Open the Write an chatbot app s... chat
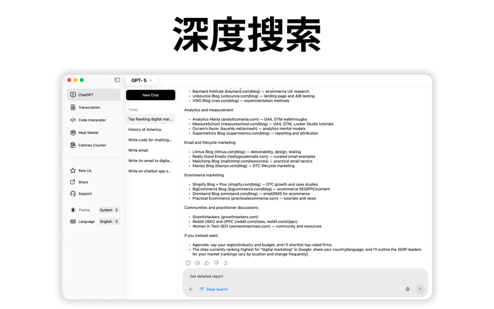The width and height of the screenshot is (494, 309). 151,171
